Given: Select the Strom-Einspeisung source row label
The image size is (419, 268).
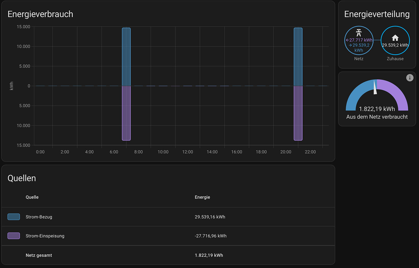Looking at the screenshot, I should click(45, 236).
